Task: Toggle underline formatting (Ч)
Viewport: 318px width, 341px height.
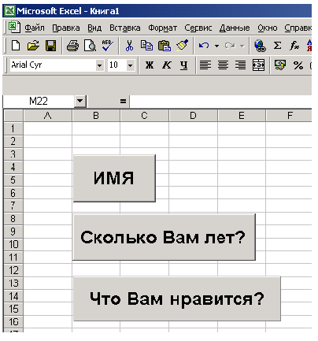Action: click(x=184, y=65)
